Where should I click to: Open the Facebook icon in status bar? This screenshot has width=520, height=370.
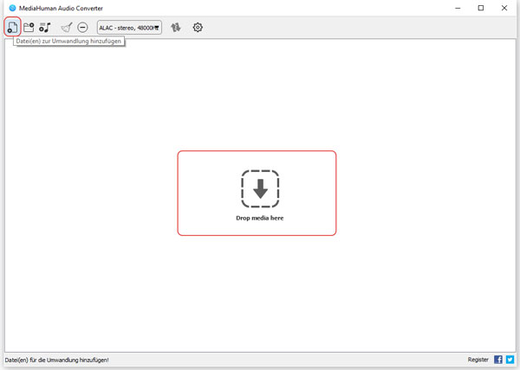click(x=498, y=360)
